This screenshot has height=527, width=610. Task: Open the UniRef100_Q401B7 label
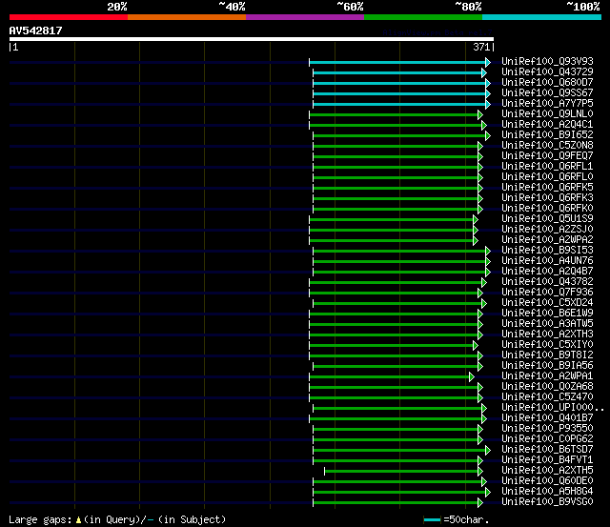pos(547,418)
